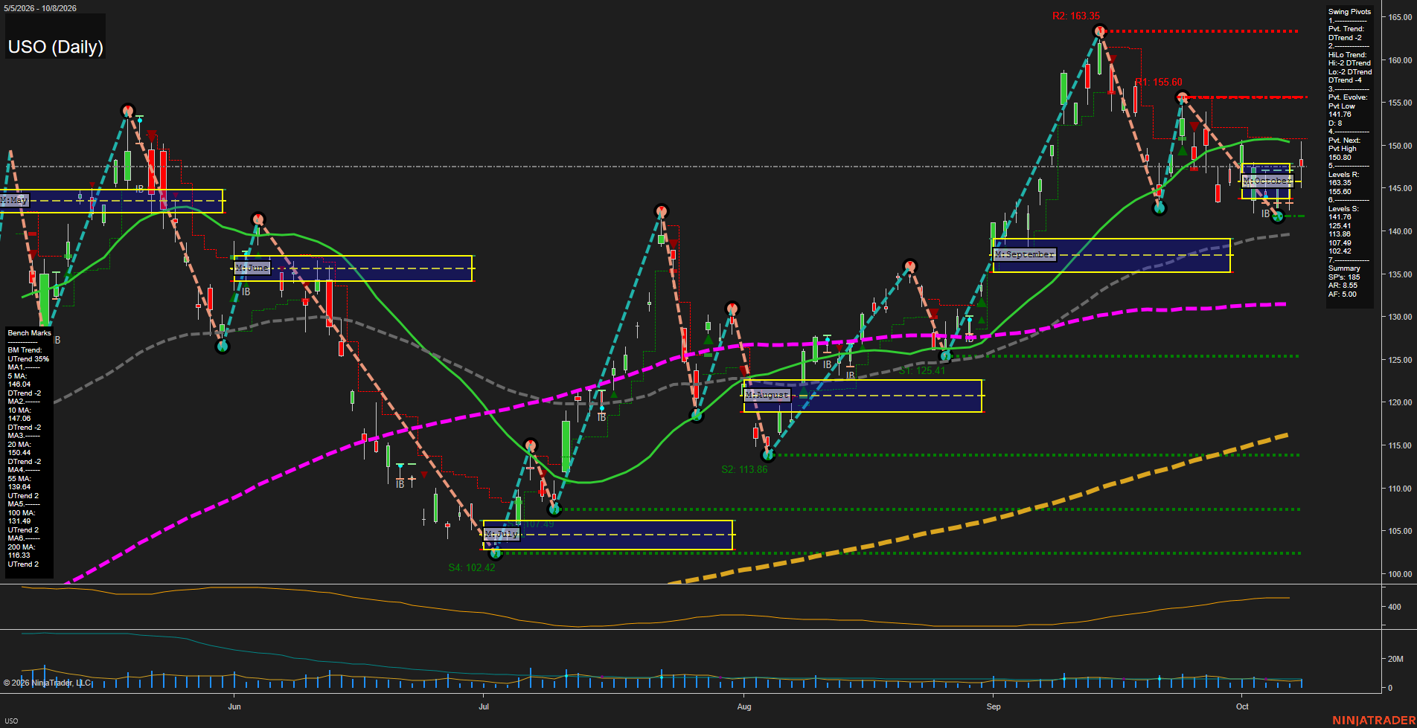Click the Pvt. Next: entry in Swing Pivots
Screen dimensions: 1417x728
click(x=1344, y=141)
